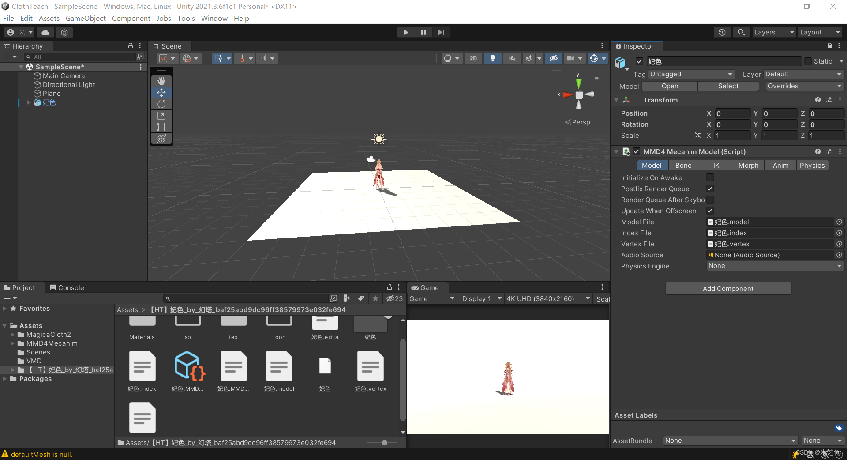Expand the MagicaCloth2 folder
The width and height of the screenshot is (847, 460).
tap(13, 335)
